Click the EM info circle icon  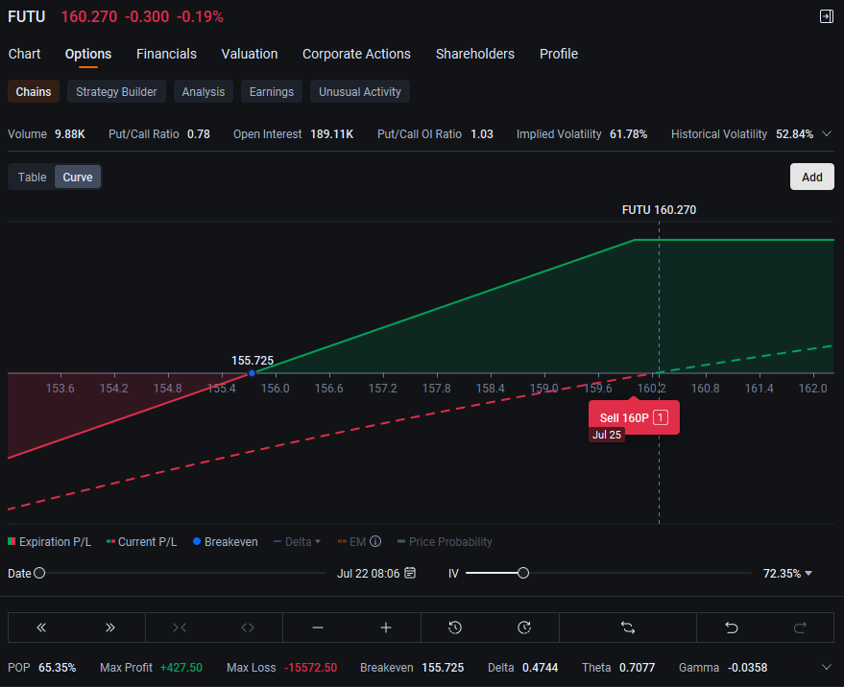375,542
